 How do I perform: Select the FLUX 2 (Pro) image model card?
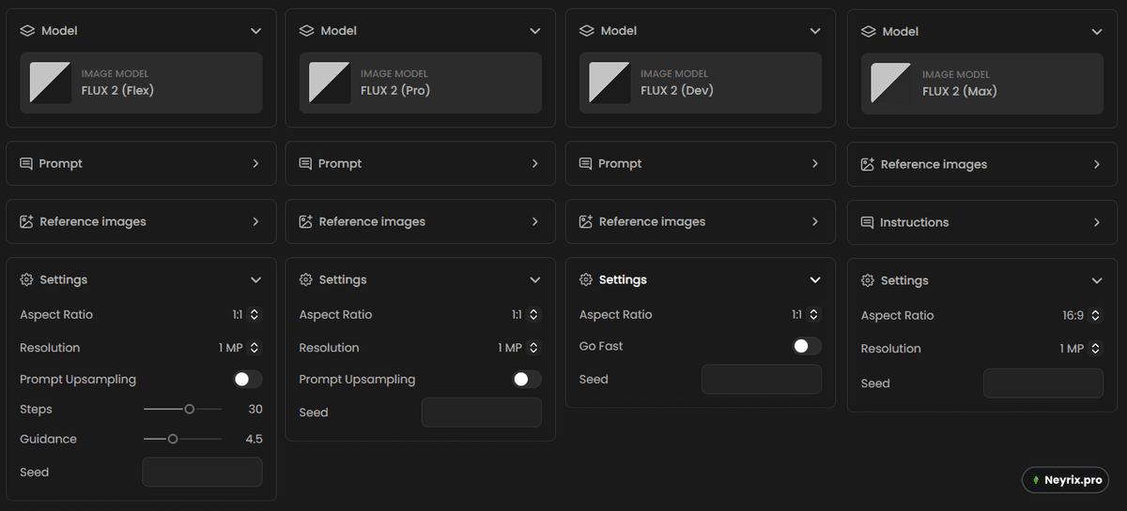(421, 83)
